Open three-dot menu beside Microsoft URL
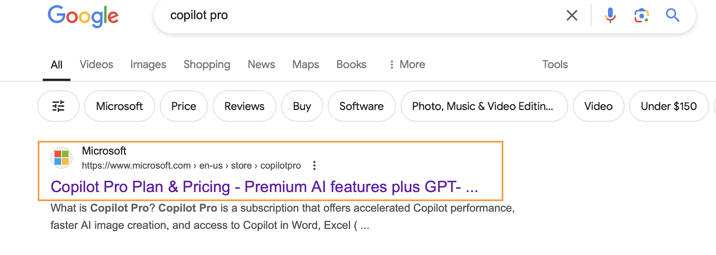The image size is (716, 255). [314, 166]
